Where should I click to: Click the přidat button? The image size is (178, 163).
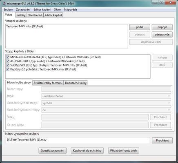point(140,27)
